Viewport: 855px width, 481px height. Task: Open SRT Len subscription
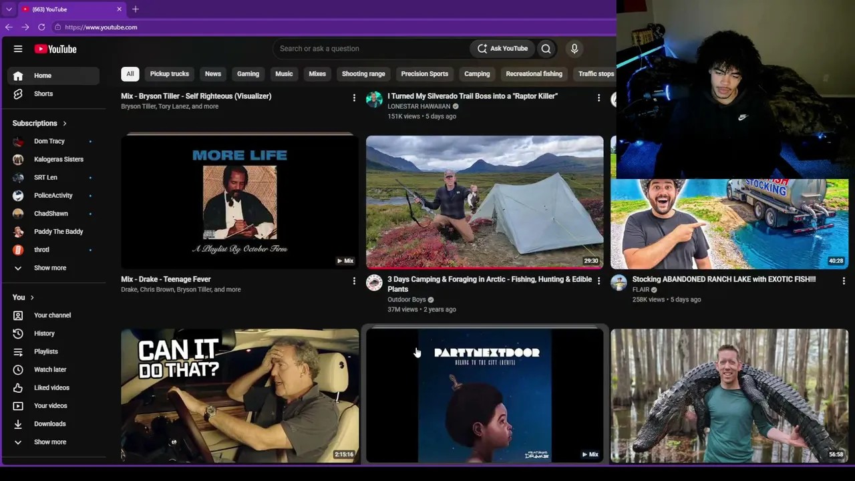[x=53, y=177]
